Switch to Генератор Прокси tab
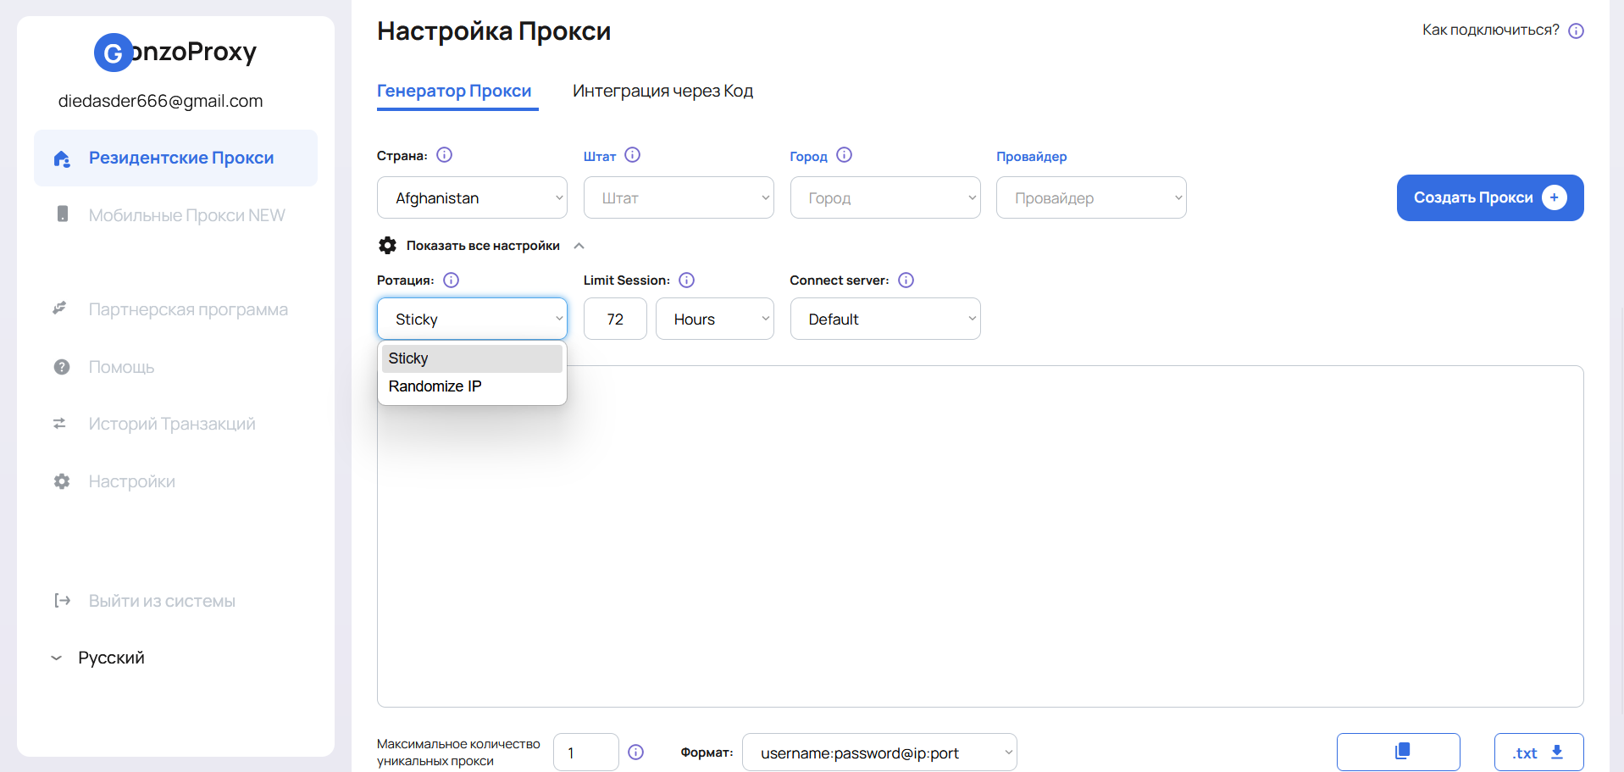Screen dimensions: 1624x772 click(x=454, y=92)
